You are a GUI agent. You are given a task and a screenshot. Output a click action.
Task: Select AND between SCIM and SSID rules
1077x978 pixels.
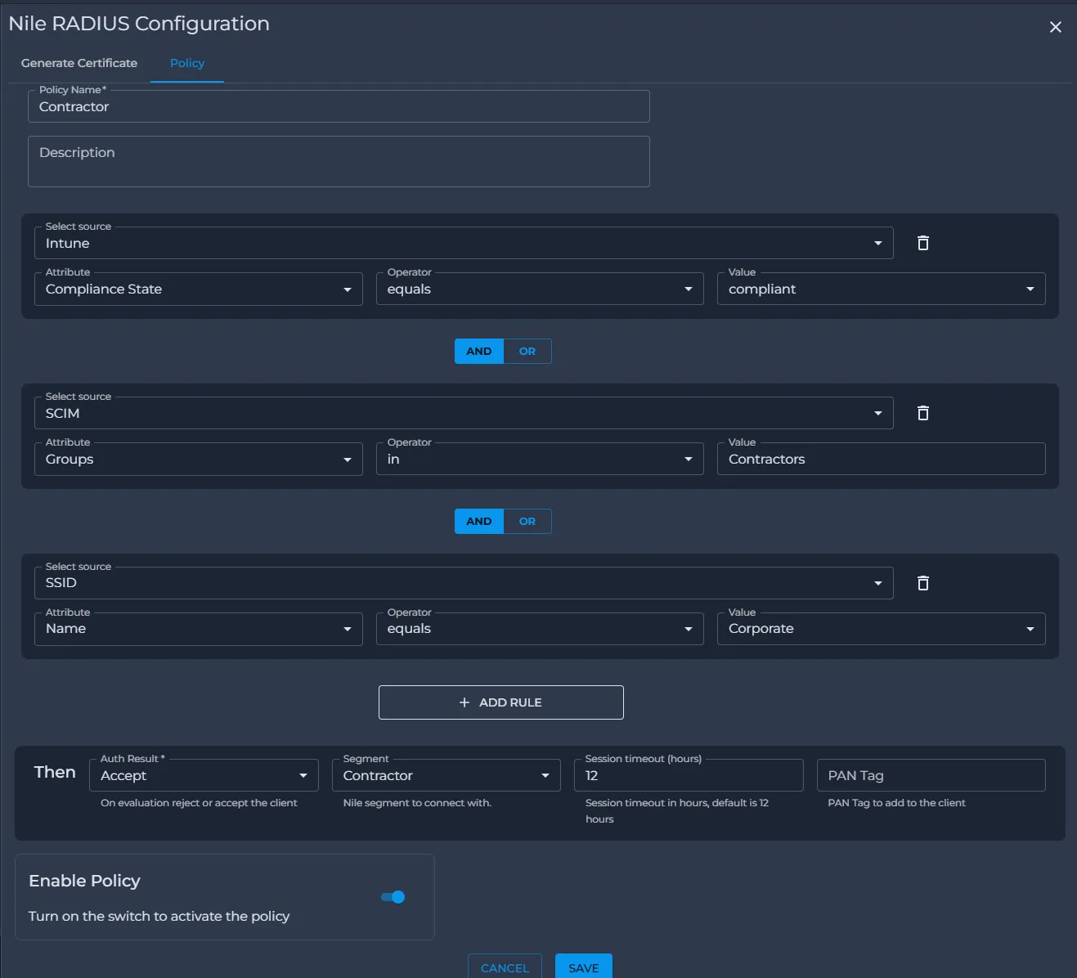coord(479,522)
